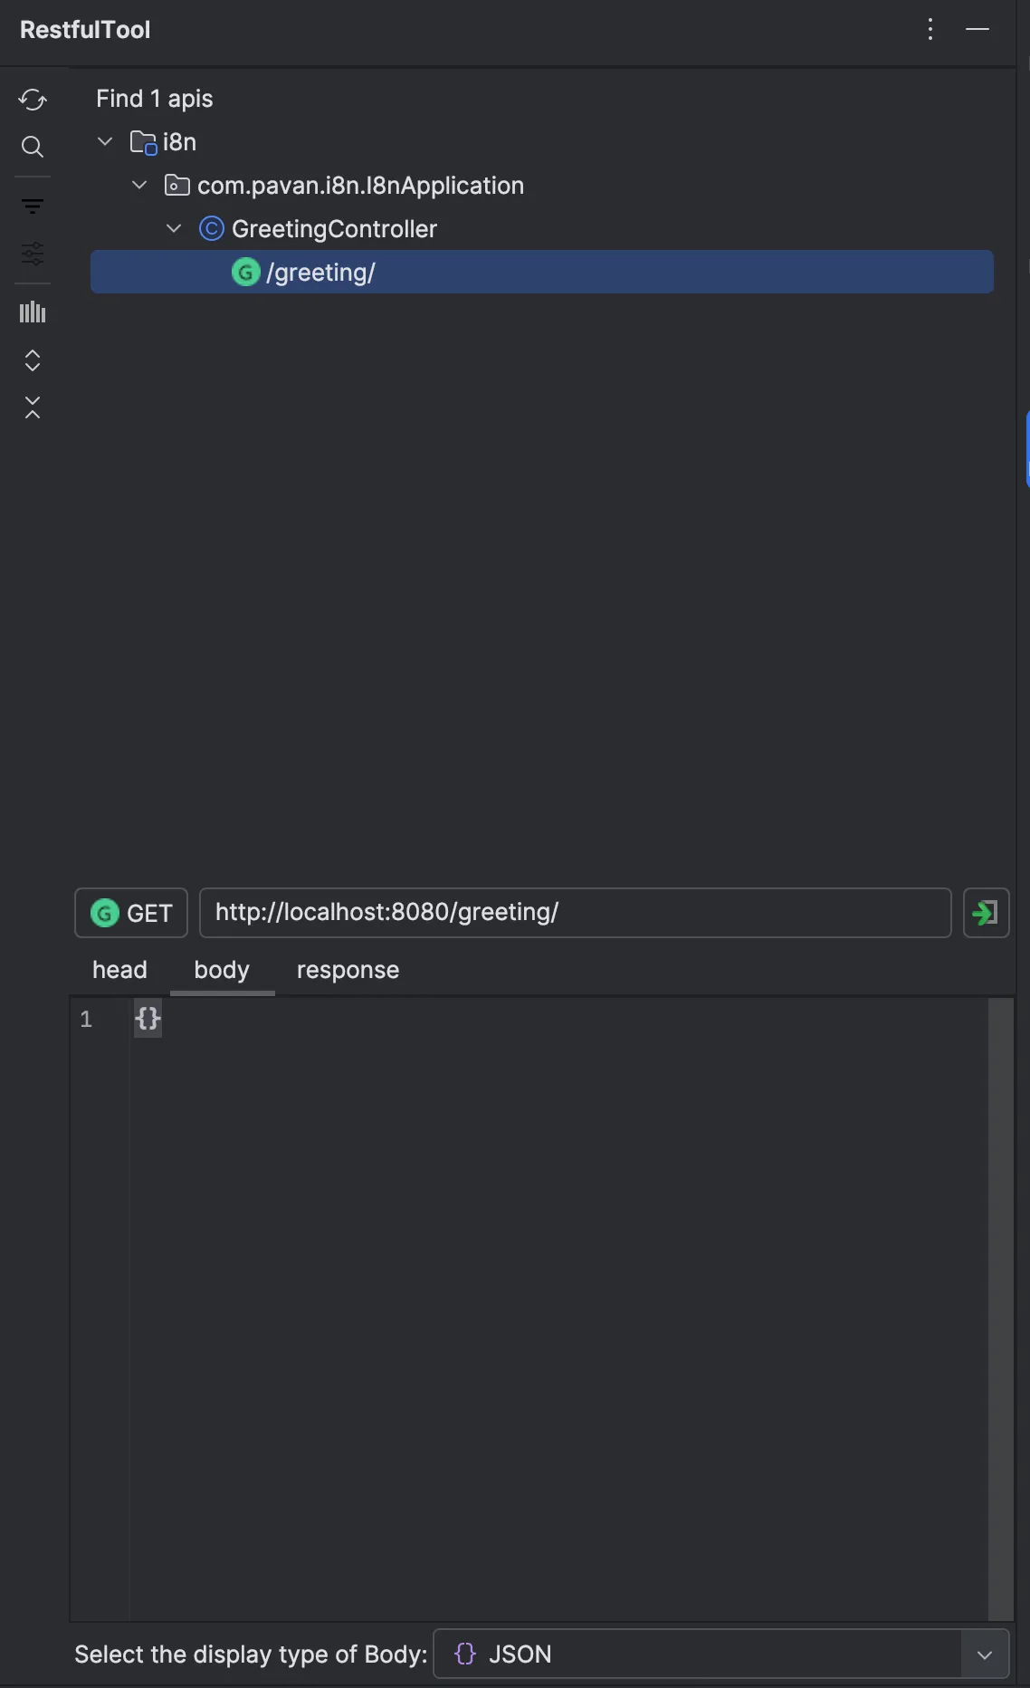
Task: Refresh the API scan list
Action: 33,100
